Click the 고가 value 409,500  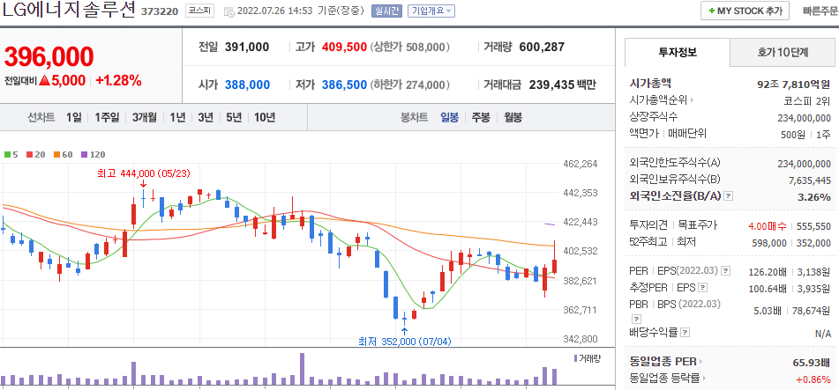[344, 47]
